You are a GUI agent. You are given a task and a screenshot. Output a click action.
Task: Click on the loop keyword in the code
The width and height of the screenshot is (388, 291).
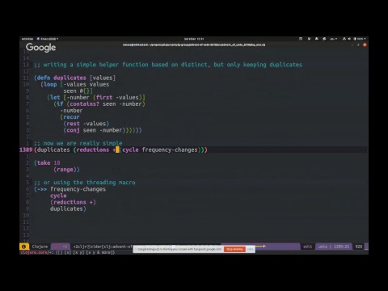tap(50, 84)
